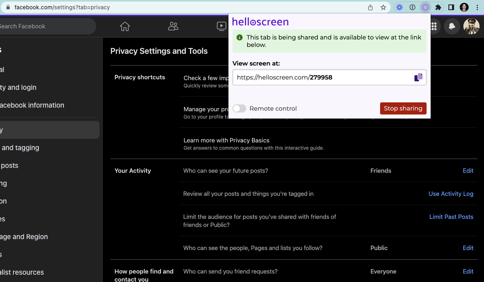Screen dimensions: 484x282
Task: Open Facebook notifications bell
Action: pos(452,26)
